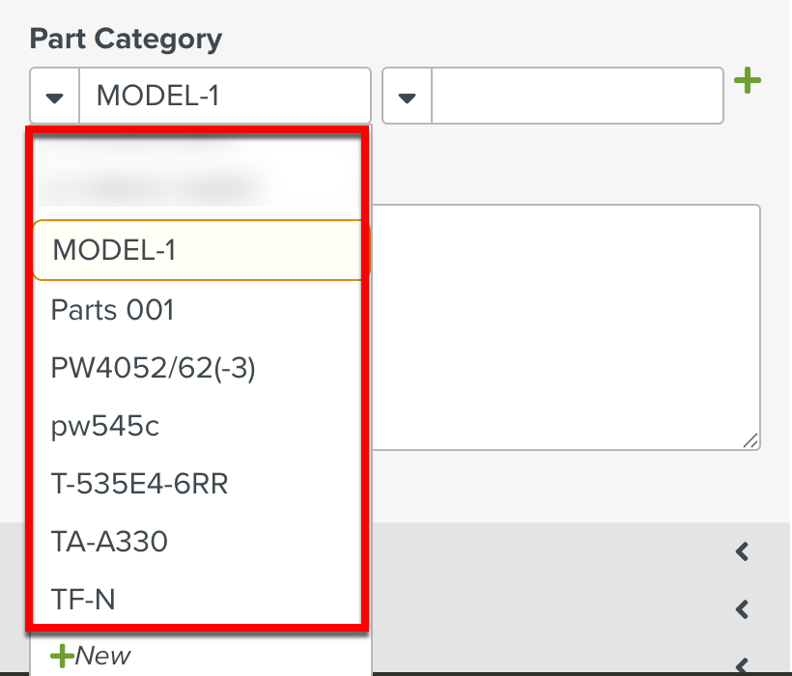This screenshot has height=676, width=792.
Task: Open the second Part Category dropdown
Action: 407,96
